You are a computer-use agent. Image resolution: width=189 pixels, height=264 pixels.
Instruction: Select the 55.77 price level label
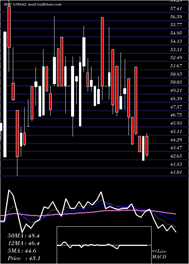(176, 25)
